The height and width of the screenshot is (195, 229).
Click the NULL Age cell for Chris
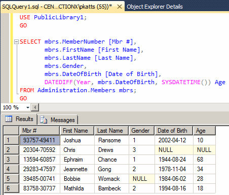click(x=204, y=150)
